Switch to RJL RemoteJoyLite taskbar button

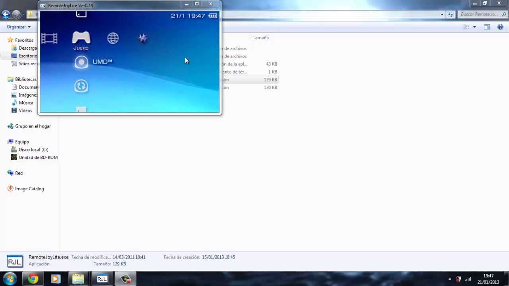click(102, 279)
